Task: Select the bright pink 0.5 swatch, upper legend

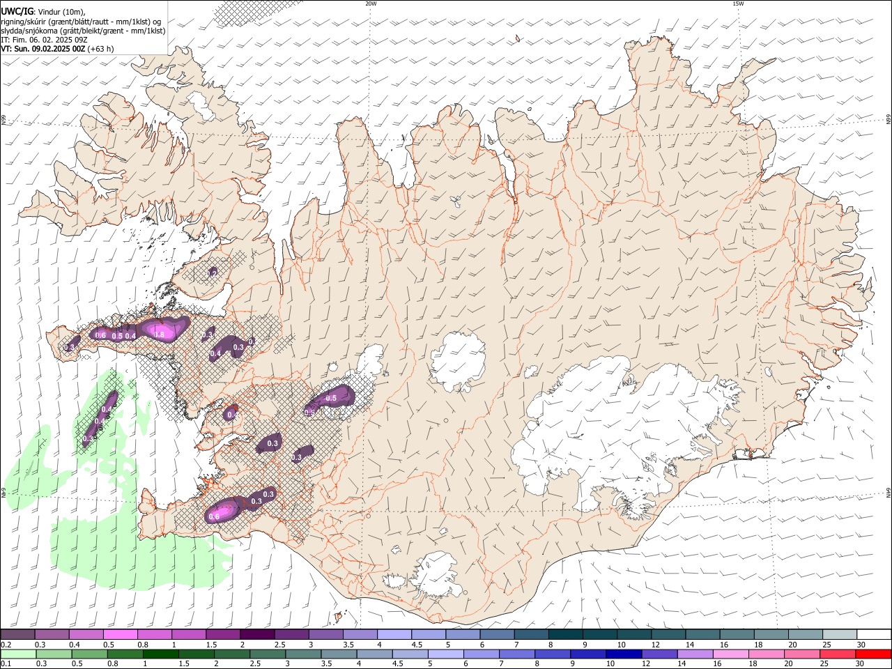Action: point(120,635)
